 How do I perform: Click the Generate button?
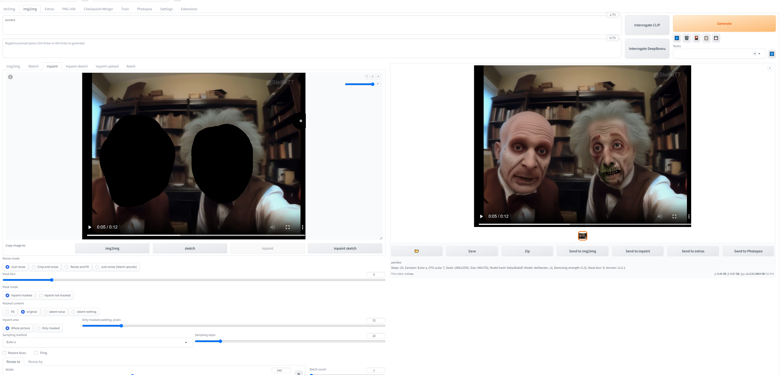(724, 24)
